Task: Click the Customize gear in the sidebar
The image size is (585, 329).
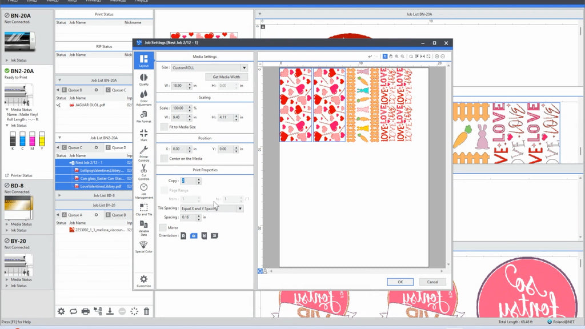Action: point(144,280)
